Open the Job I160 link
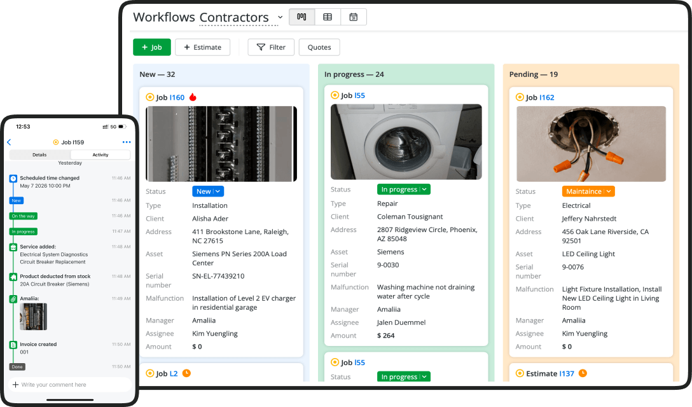Viewport: 692px width, 407px height. (x=177, y=97)
